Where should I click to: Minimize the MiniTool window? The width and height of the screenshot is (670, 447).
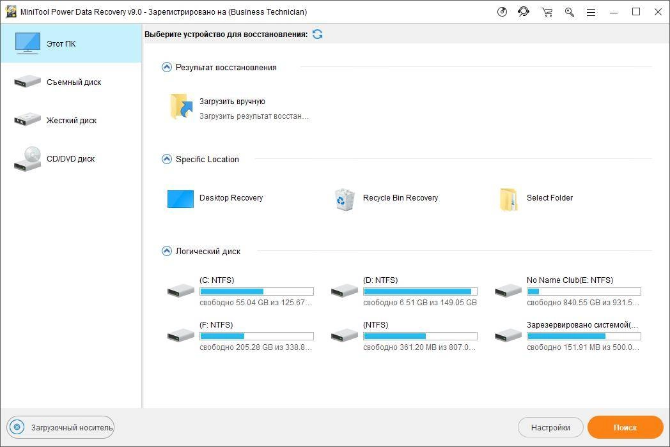614,12
